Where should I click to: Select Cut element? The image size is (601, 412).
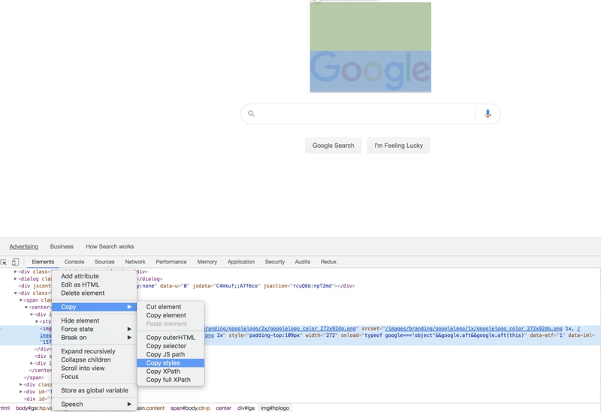pos(171,307)
